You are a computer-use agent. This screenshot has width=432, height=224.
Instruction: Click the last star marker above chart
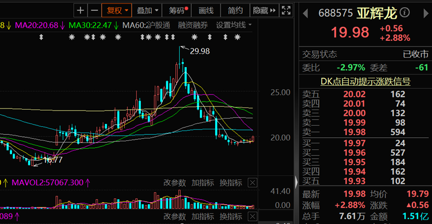pos(237,37)
